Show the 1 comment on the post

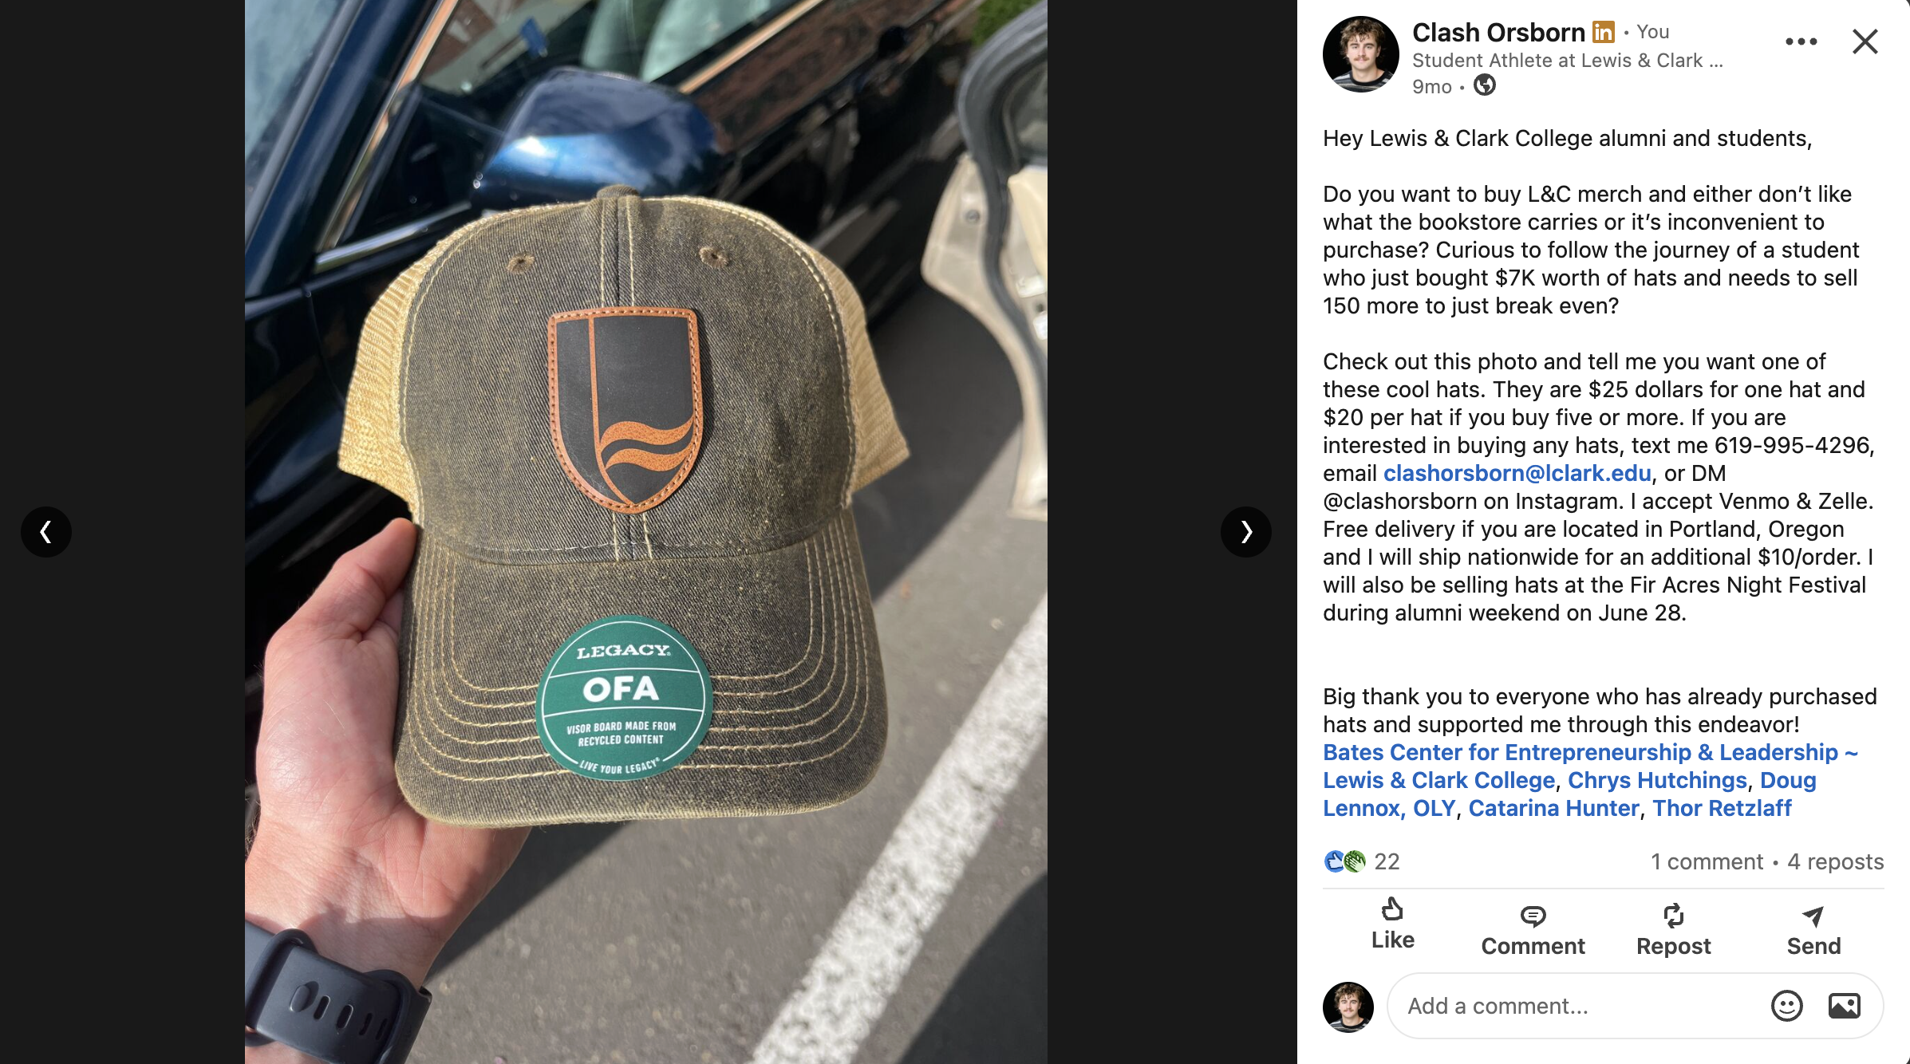click(1706, 861)
